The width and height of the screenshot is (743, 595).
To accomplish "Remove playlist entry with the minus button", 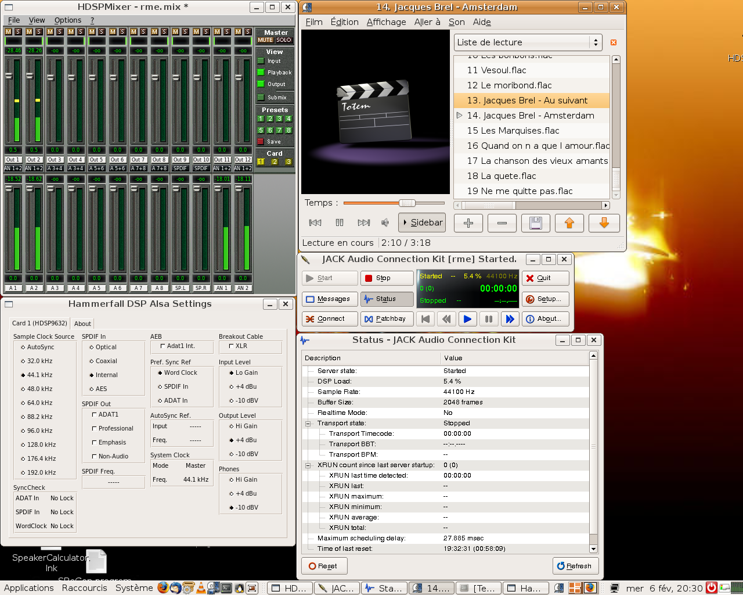I will (x=502, y=223).
